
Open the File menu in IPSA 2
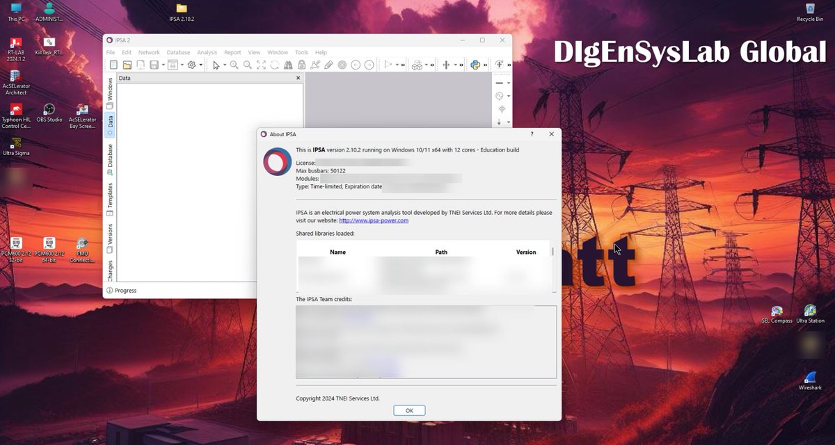(x=111, y=52)
